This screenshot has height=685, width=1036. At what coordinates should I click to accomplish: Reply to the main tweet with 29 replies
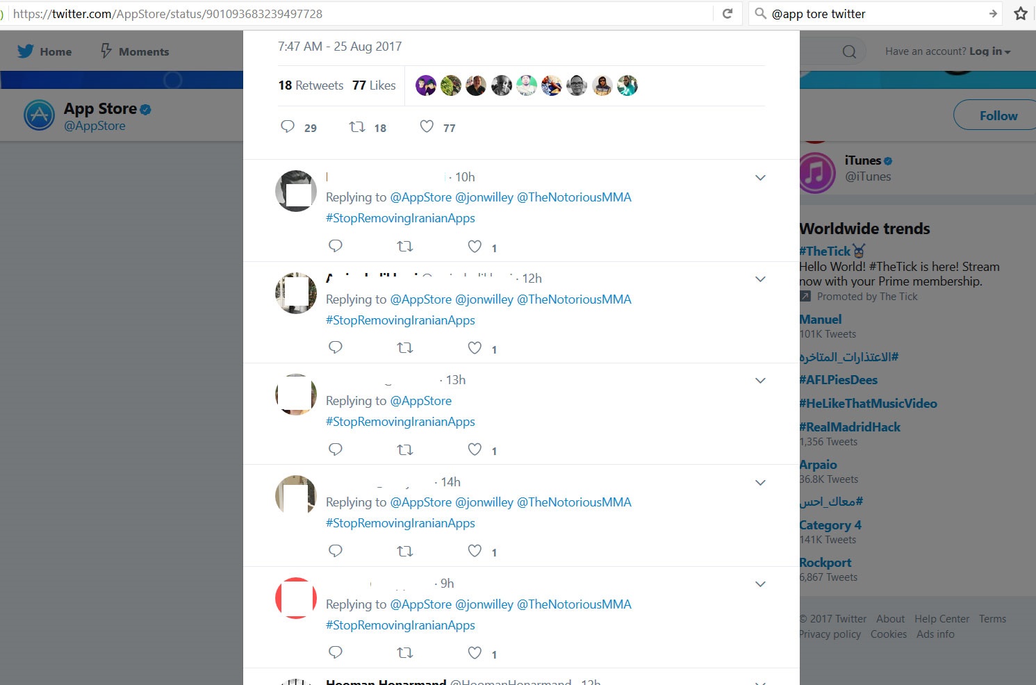click(x=288, y=126)
